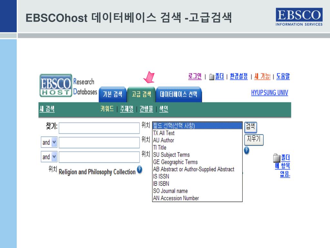Click the 새 기능! link
This screenshot has height=248, width=330.
262,76
